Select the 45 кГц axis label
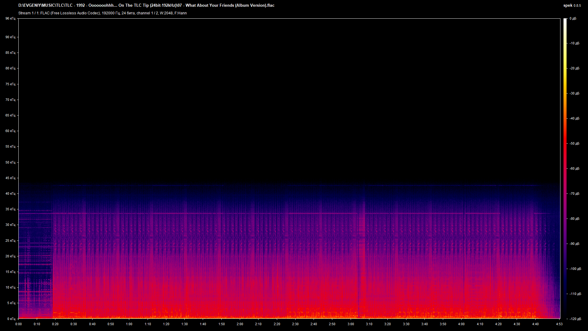The width and height of the screenshot is (588, 331). (x=11, y=178)
